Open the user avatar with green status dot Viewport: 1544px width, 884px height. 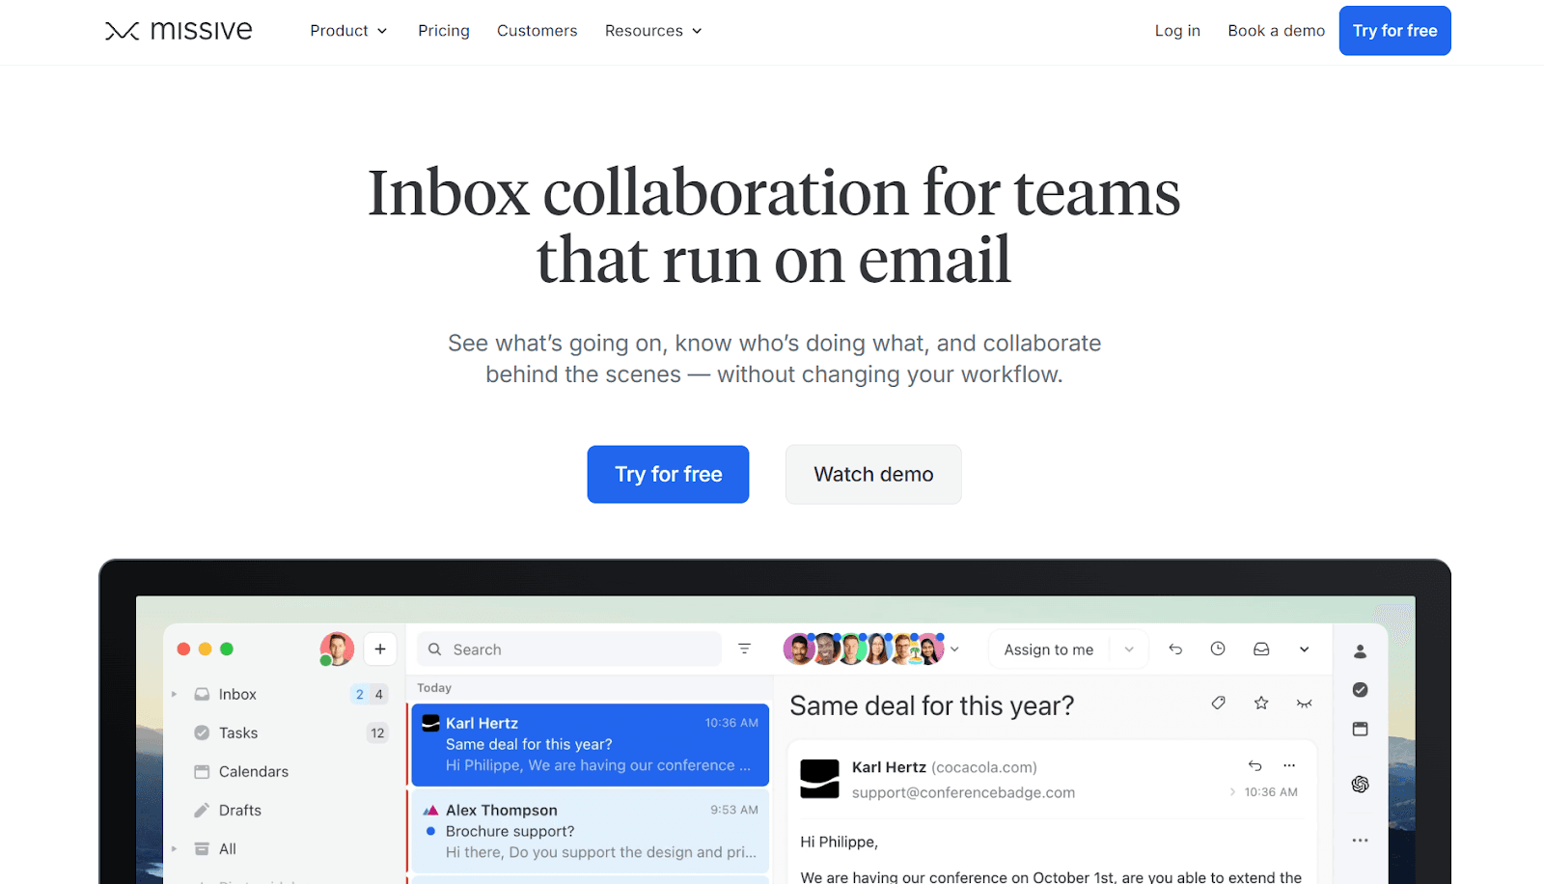point(337,649)
